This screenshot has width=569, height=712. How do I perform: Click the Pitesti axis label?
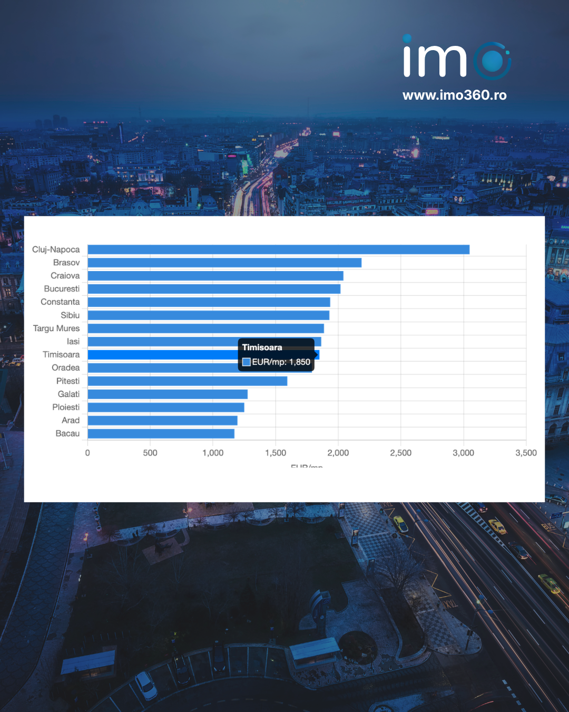68,381
